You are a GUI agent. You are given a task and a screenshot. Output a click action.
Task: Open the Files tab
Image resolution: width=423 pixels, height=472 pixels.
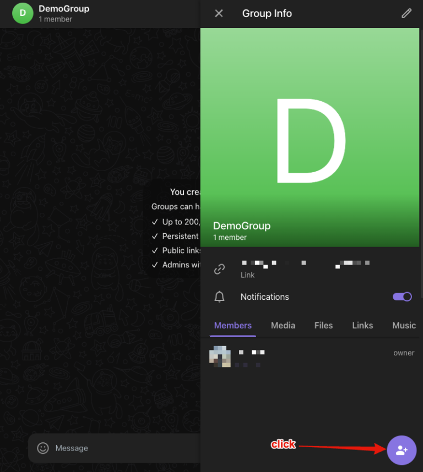pos(323,325)
